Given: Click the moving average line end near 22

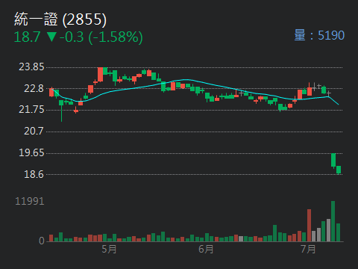Looking at the screenshot, I should tap(338, 104).
